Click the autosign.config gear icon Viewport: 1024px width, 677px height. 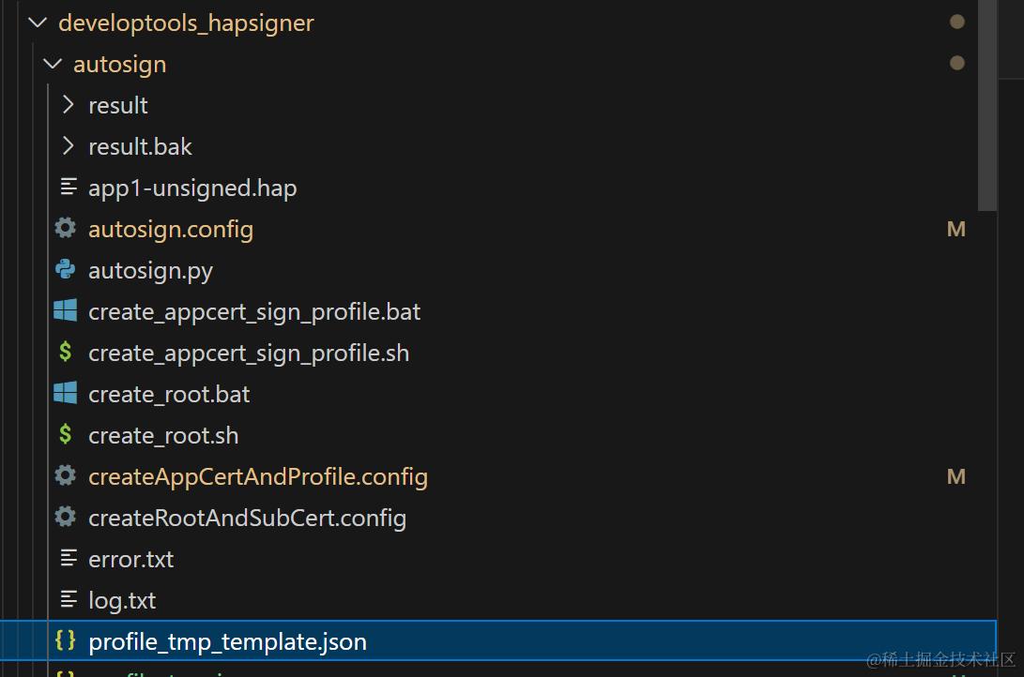(66, 228)
